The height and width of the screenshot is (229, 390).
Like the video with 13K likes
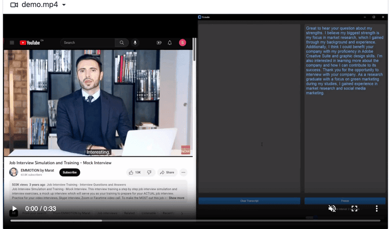tap(135, 172)
